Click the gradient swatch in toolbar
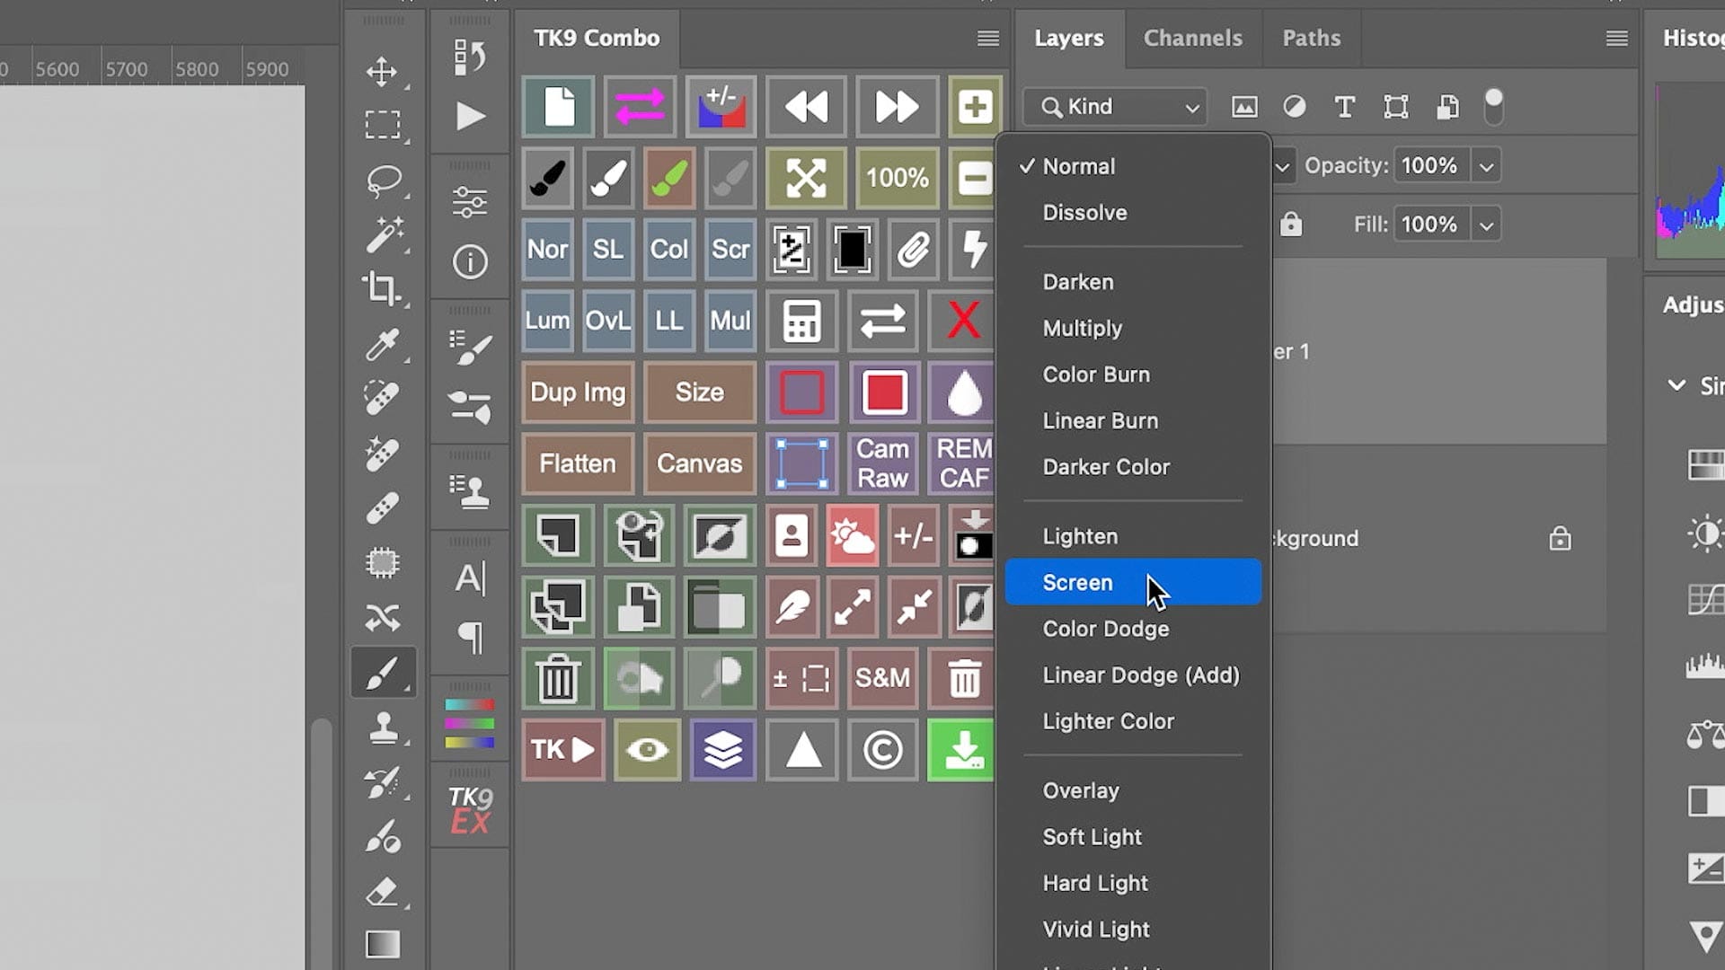Screen dimensions: 1725x970 (382, 944)
